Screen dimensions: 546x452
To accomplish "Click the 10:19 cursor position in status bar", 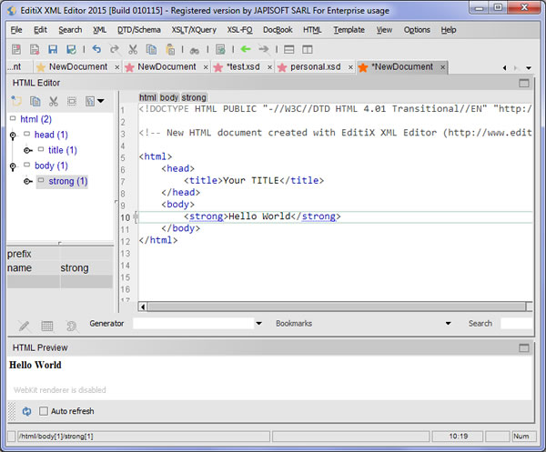I will [x=459, y=437].
